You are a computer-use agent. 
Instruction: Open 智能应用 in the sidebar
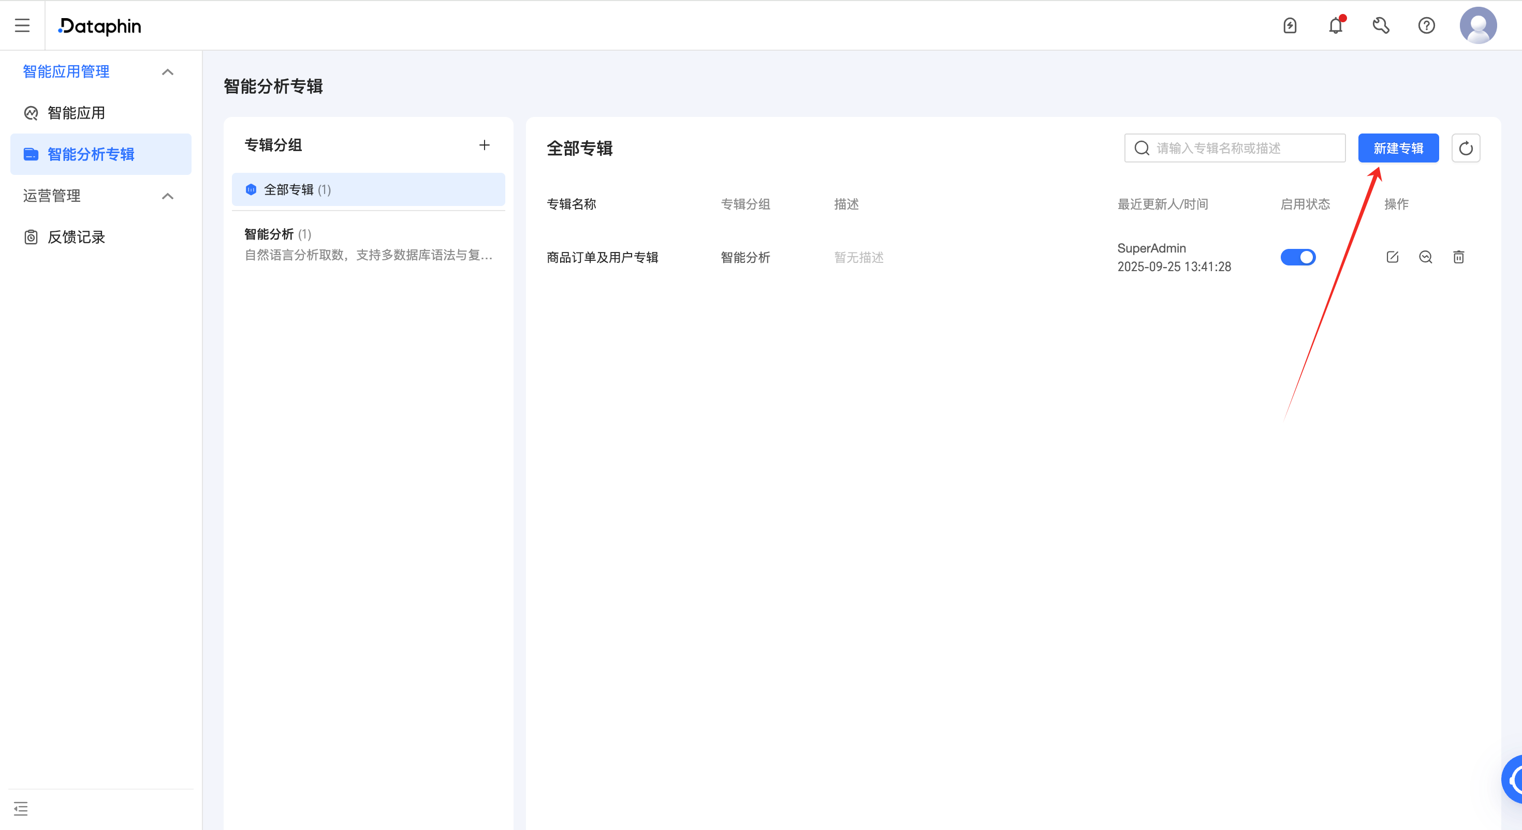76,113
